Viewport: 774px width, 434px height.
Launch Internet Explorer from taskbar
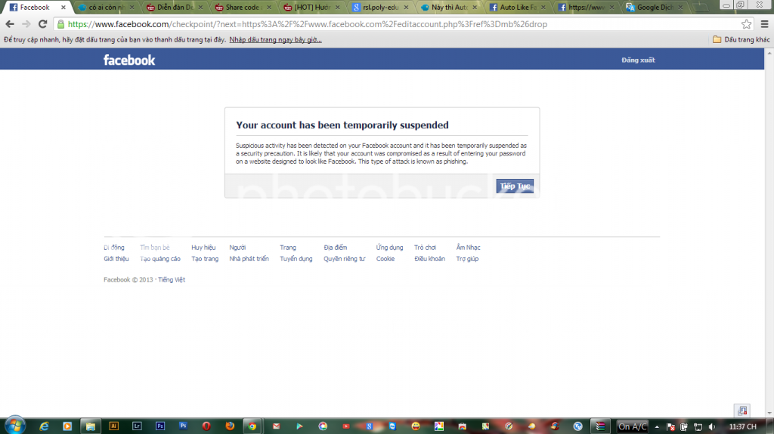(44, 426)
